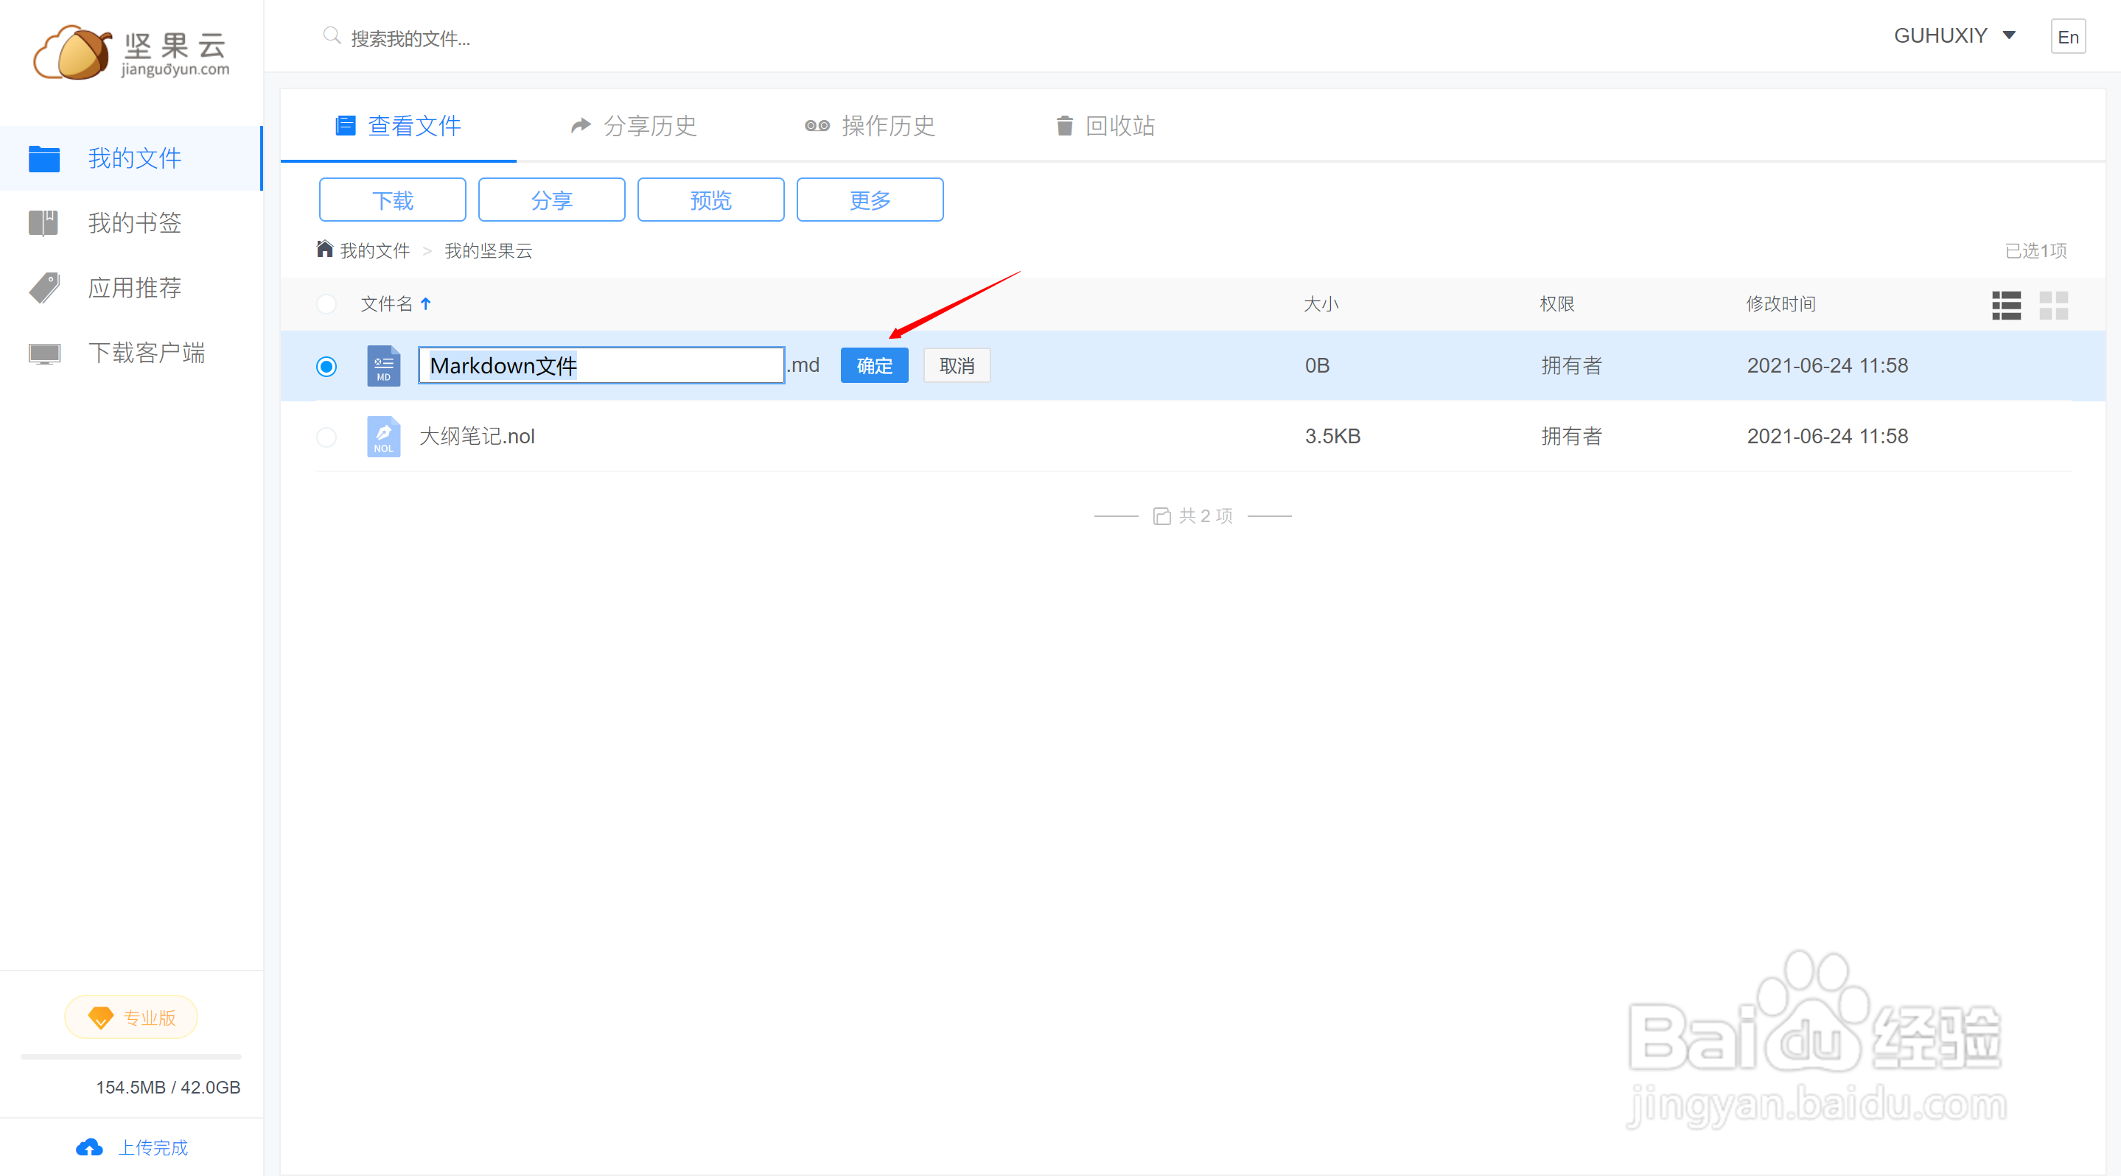Click the 3.5KB size cell
Image resolution: width=2121 pixels, height=1176 pixels.
click(1332, 436)
